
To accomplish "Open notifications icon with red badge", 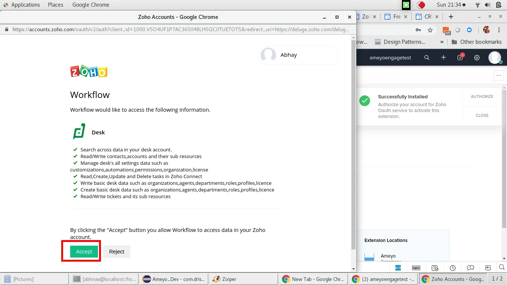I will [x=460, y=57].
